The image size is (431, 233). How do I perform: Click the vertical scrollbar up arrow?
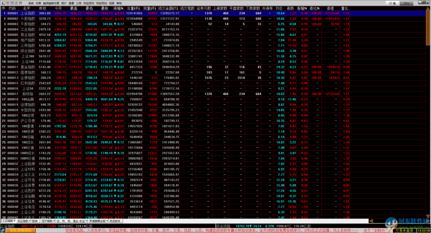click(x=428, y=9)
